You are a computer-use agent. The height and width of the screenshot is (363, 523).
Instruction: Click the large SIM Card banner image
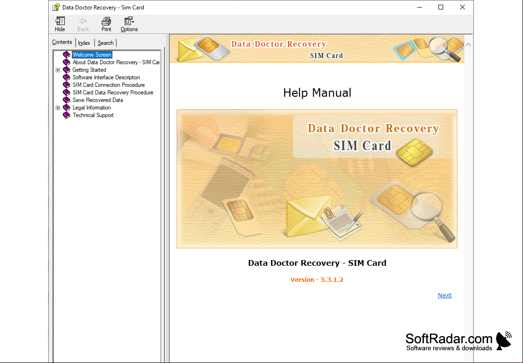click(x=317, y=179)
